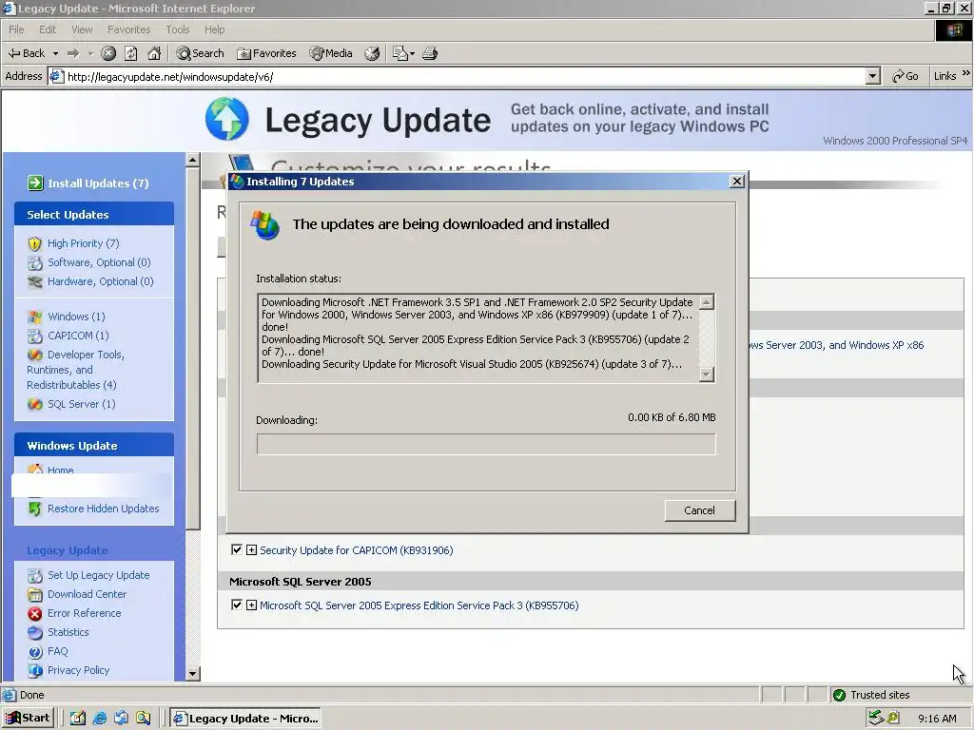Open the Mail toolbar dropdown arrow
The image size is (974, 730).
pos(413,53)
